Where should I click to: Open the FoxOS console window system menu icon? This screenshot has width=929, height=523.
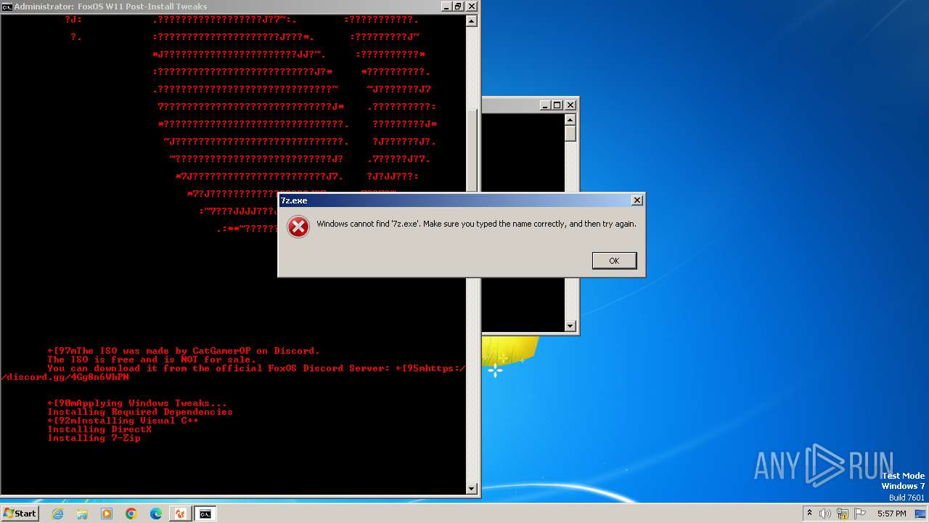pyautogui.click(x=7, y=7)
